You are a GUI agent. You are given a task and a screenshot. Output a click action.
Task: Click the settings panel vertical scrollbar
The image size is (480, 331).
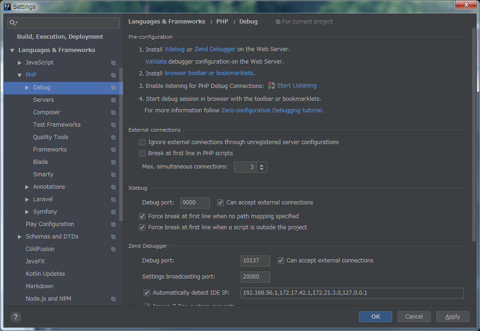(x=474, y=135)
